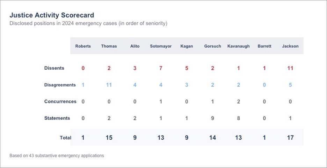Select the Statements row label

pos(57,118)
